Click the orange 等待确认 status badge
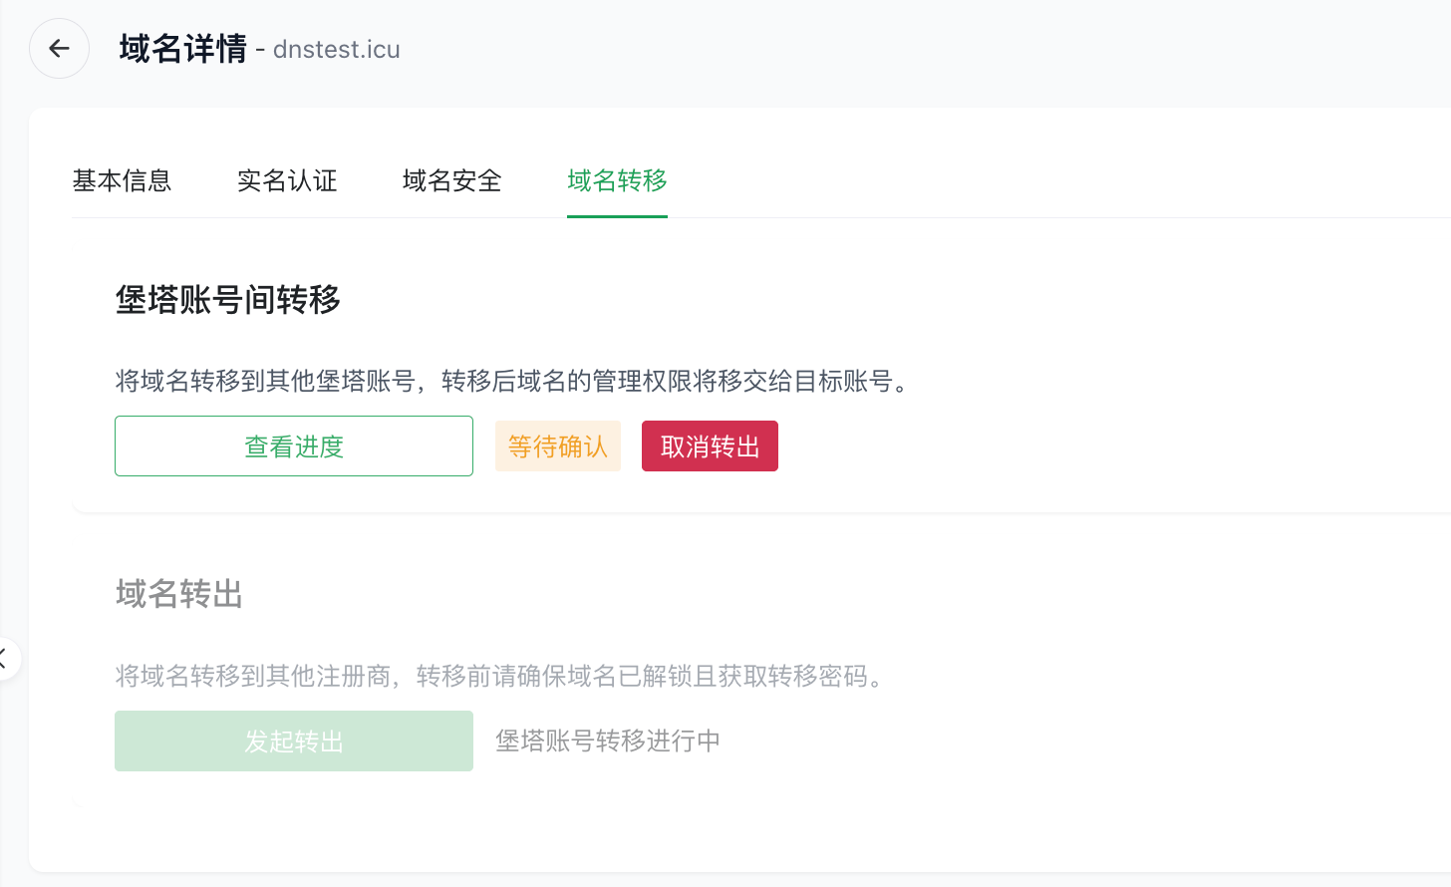This screenshot has width=1451, height=887. point(558,445)
